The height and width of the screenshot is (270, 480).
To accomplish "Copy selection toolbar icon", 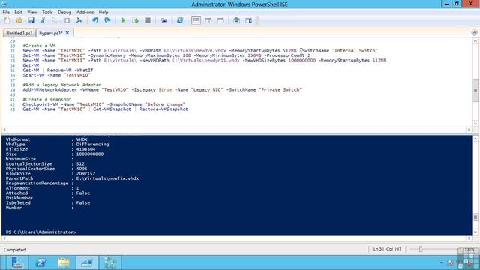I will click(55, 20).
